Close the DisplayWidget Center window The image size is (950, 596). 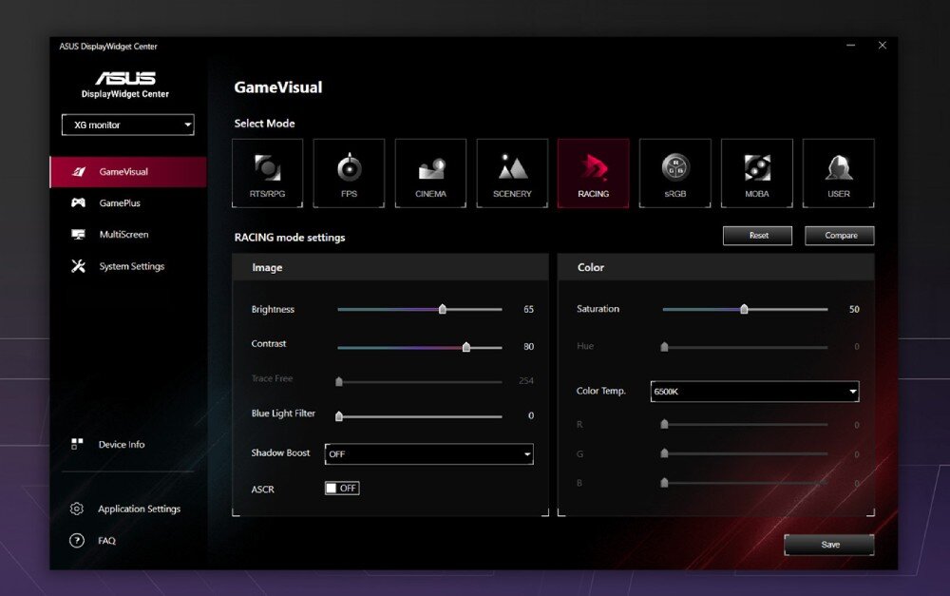(x=883, y=46)
